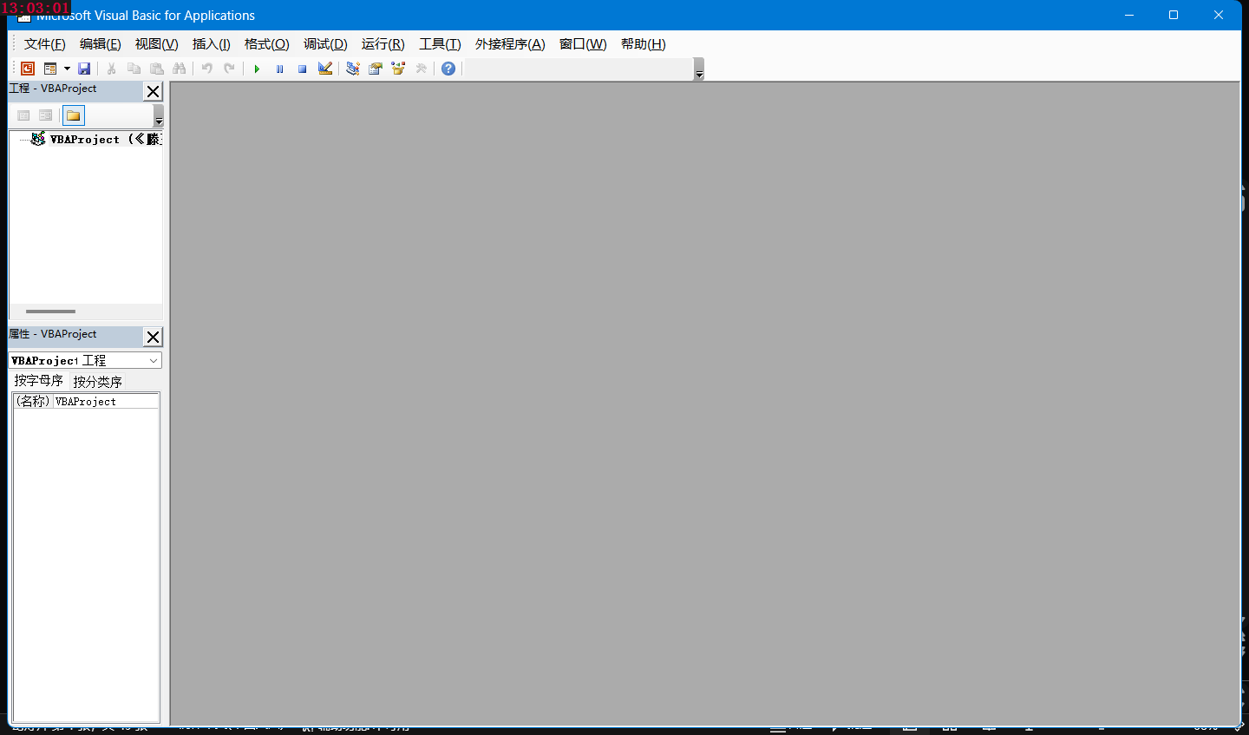Image resolution: width=1249 pixels, height=735 pixels.
Task: Click horizontal scrollbar in project panel
Action: click(x=50, y=311)
